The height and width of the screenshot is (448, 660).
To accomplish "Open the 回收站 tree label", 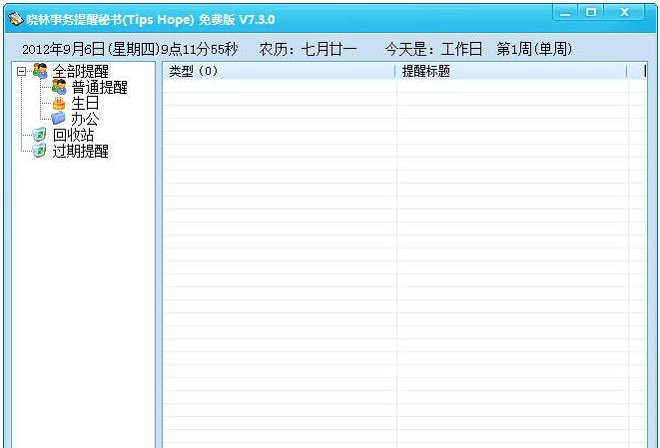I will coord(73,135).
